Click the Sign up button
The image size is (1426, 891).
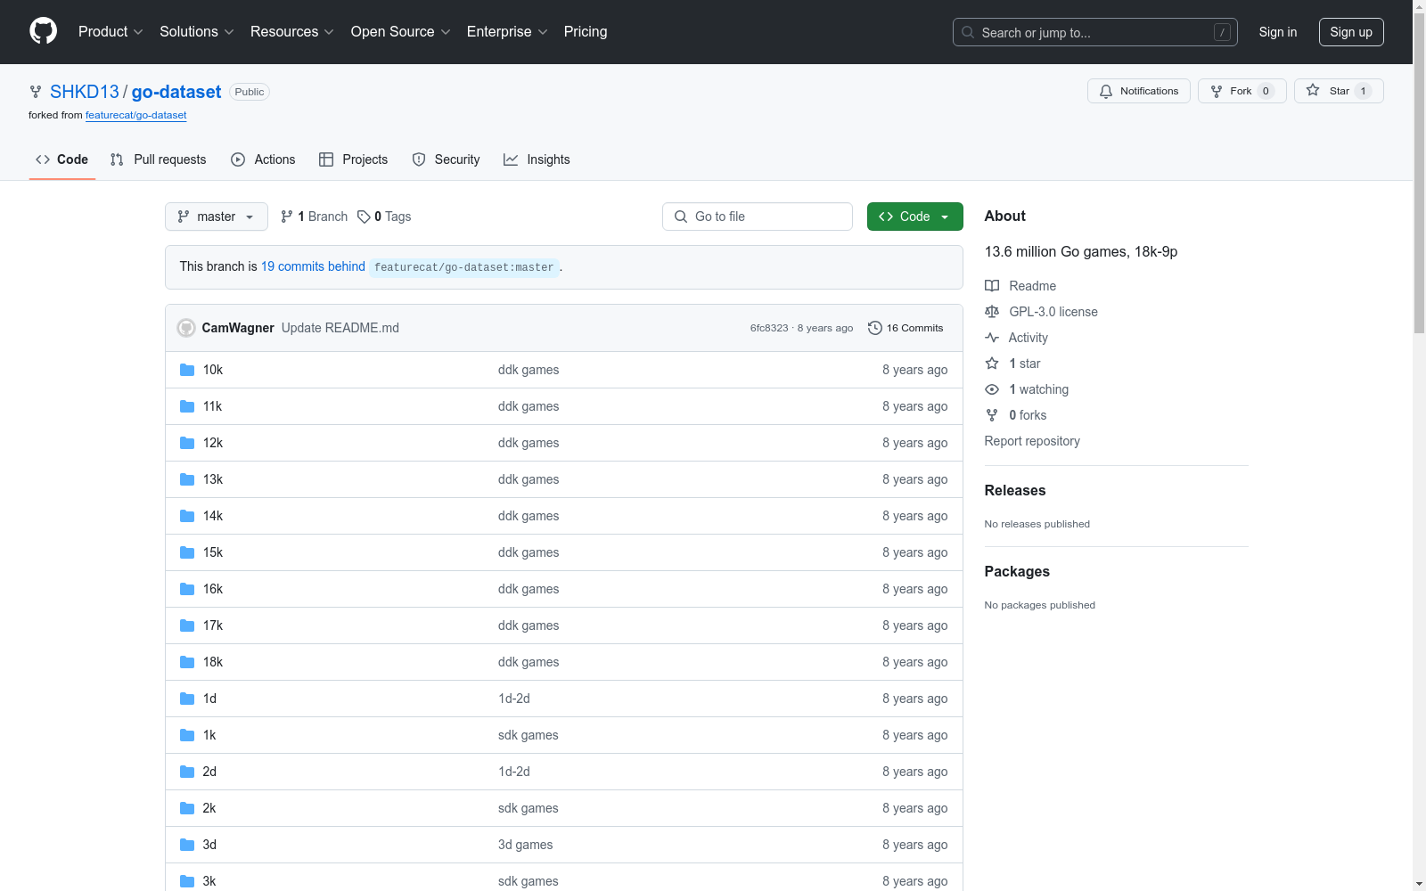click(1351, 32)
